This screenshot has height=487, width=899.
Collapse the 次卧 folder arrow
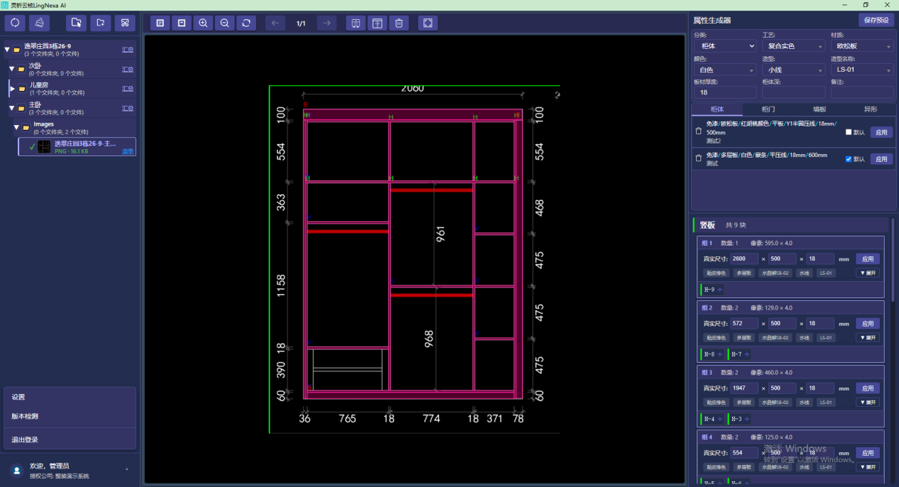[x=12, y=69]
